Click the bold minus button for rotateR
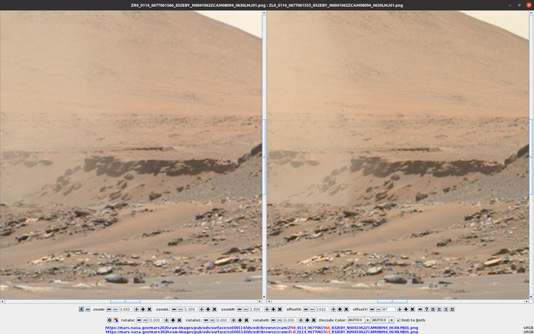This screenshot has width=534, height=334. [273, 320]
